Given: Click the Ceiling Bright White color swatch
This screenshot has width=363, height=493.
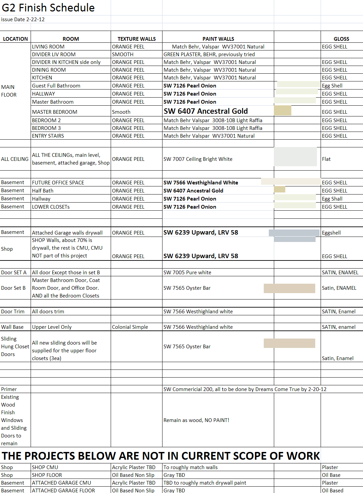Looking at the screenshot, I should [x=295, y=156].
